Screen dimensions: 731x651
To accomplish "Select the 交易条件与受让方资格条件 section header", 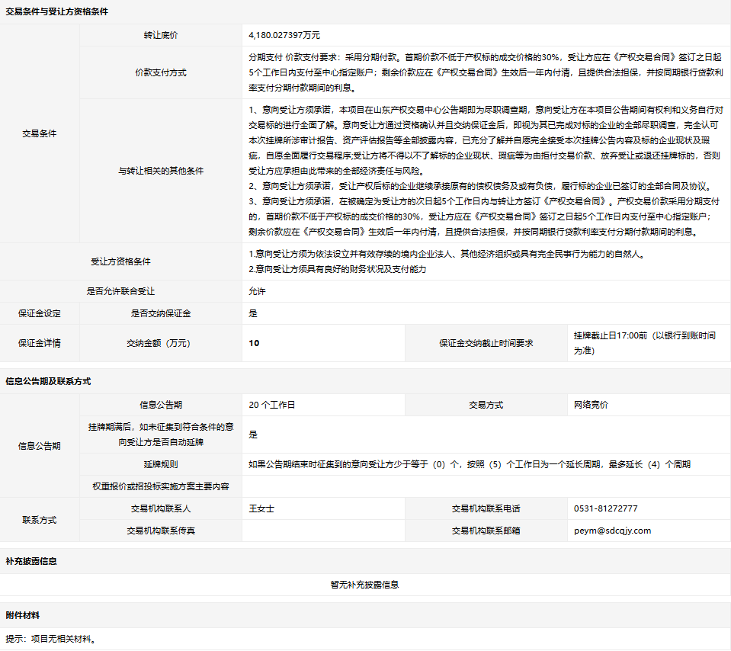I will pyautogui.click(x=56, y=12).
